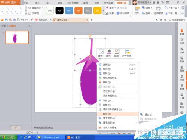Open Text Box (文本框) dropdown in ribbon
This screenshot has width=187, height=140.
point(34,13)
